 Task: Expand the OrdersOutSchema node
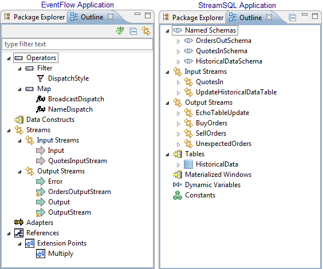click(178, 41)
